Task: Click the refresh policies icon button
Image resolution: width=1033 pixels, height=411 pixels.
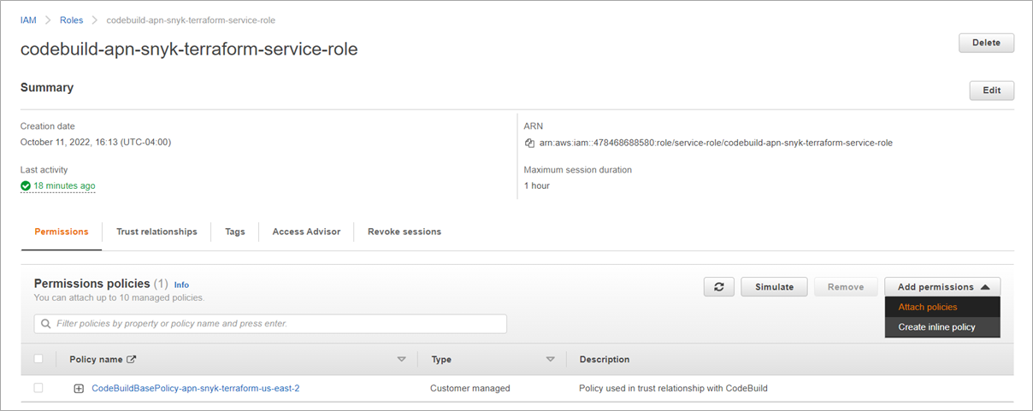Action: pyautogui.click(x=719, y=287)
